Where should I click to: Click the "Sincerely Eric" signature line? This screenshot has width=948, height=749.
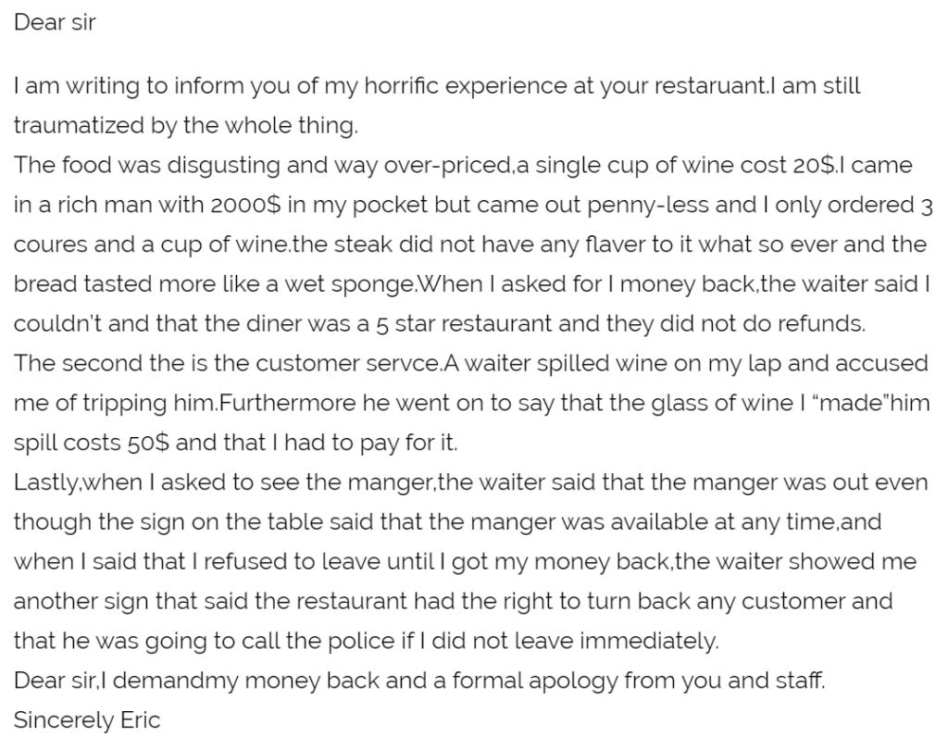point(87,720)
